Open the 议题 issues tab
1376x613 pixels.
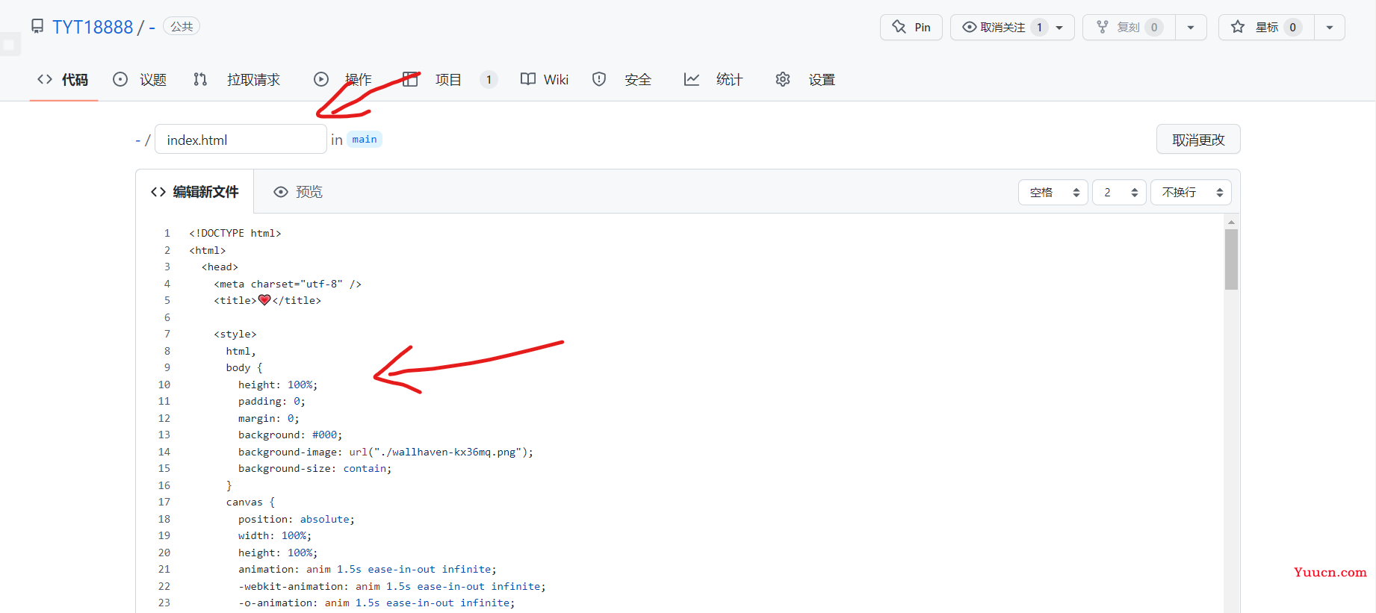140,79
